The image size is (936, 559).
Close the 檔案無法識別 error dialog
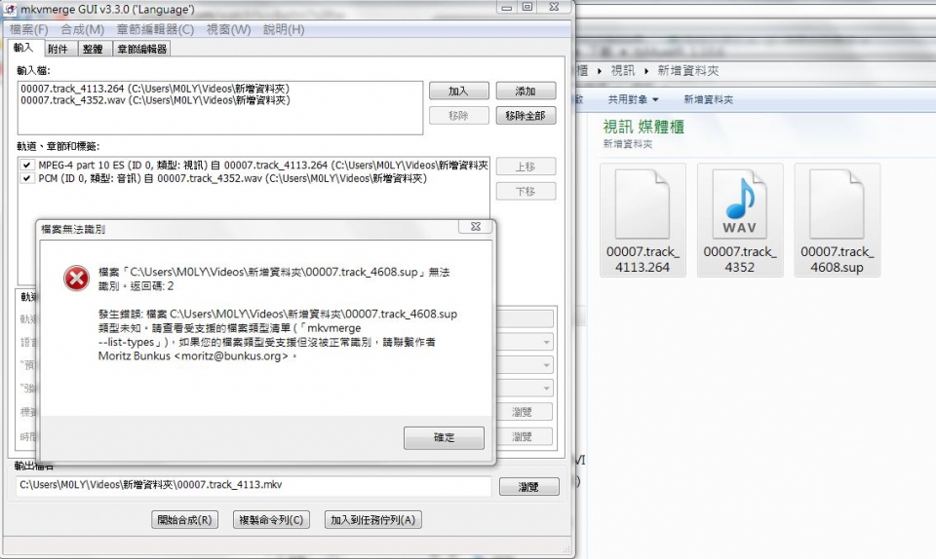click(x=476, y=227)
